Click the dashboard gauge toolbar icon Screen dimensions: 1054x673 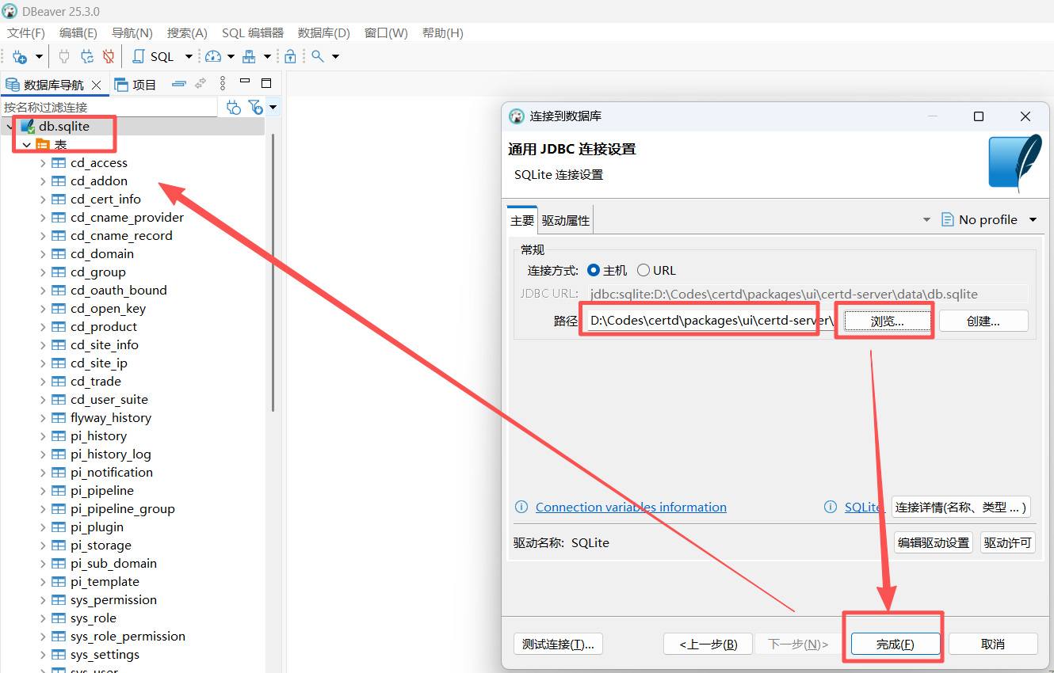pyautogui.click(x=213, y=57)
